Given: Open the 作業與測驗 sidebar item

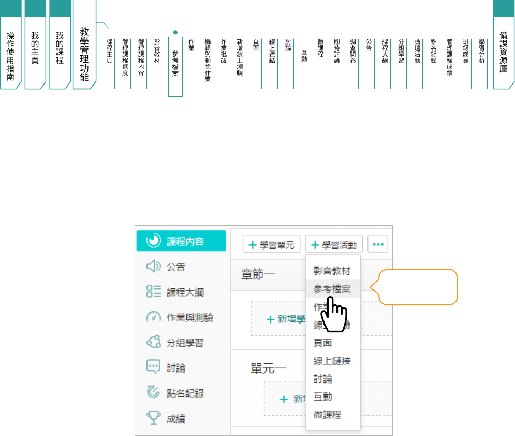Looking at the screenshot, I should 181,317.
